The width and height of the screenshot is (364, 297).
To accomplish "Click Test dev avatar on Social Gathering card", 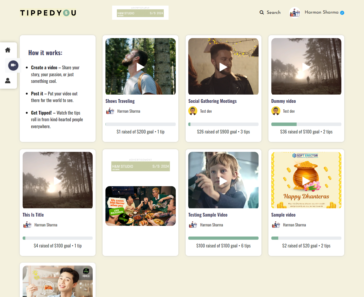I will [x=193, y=111].
